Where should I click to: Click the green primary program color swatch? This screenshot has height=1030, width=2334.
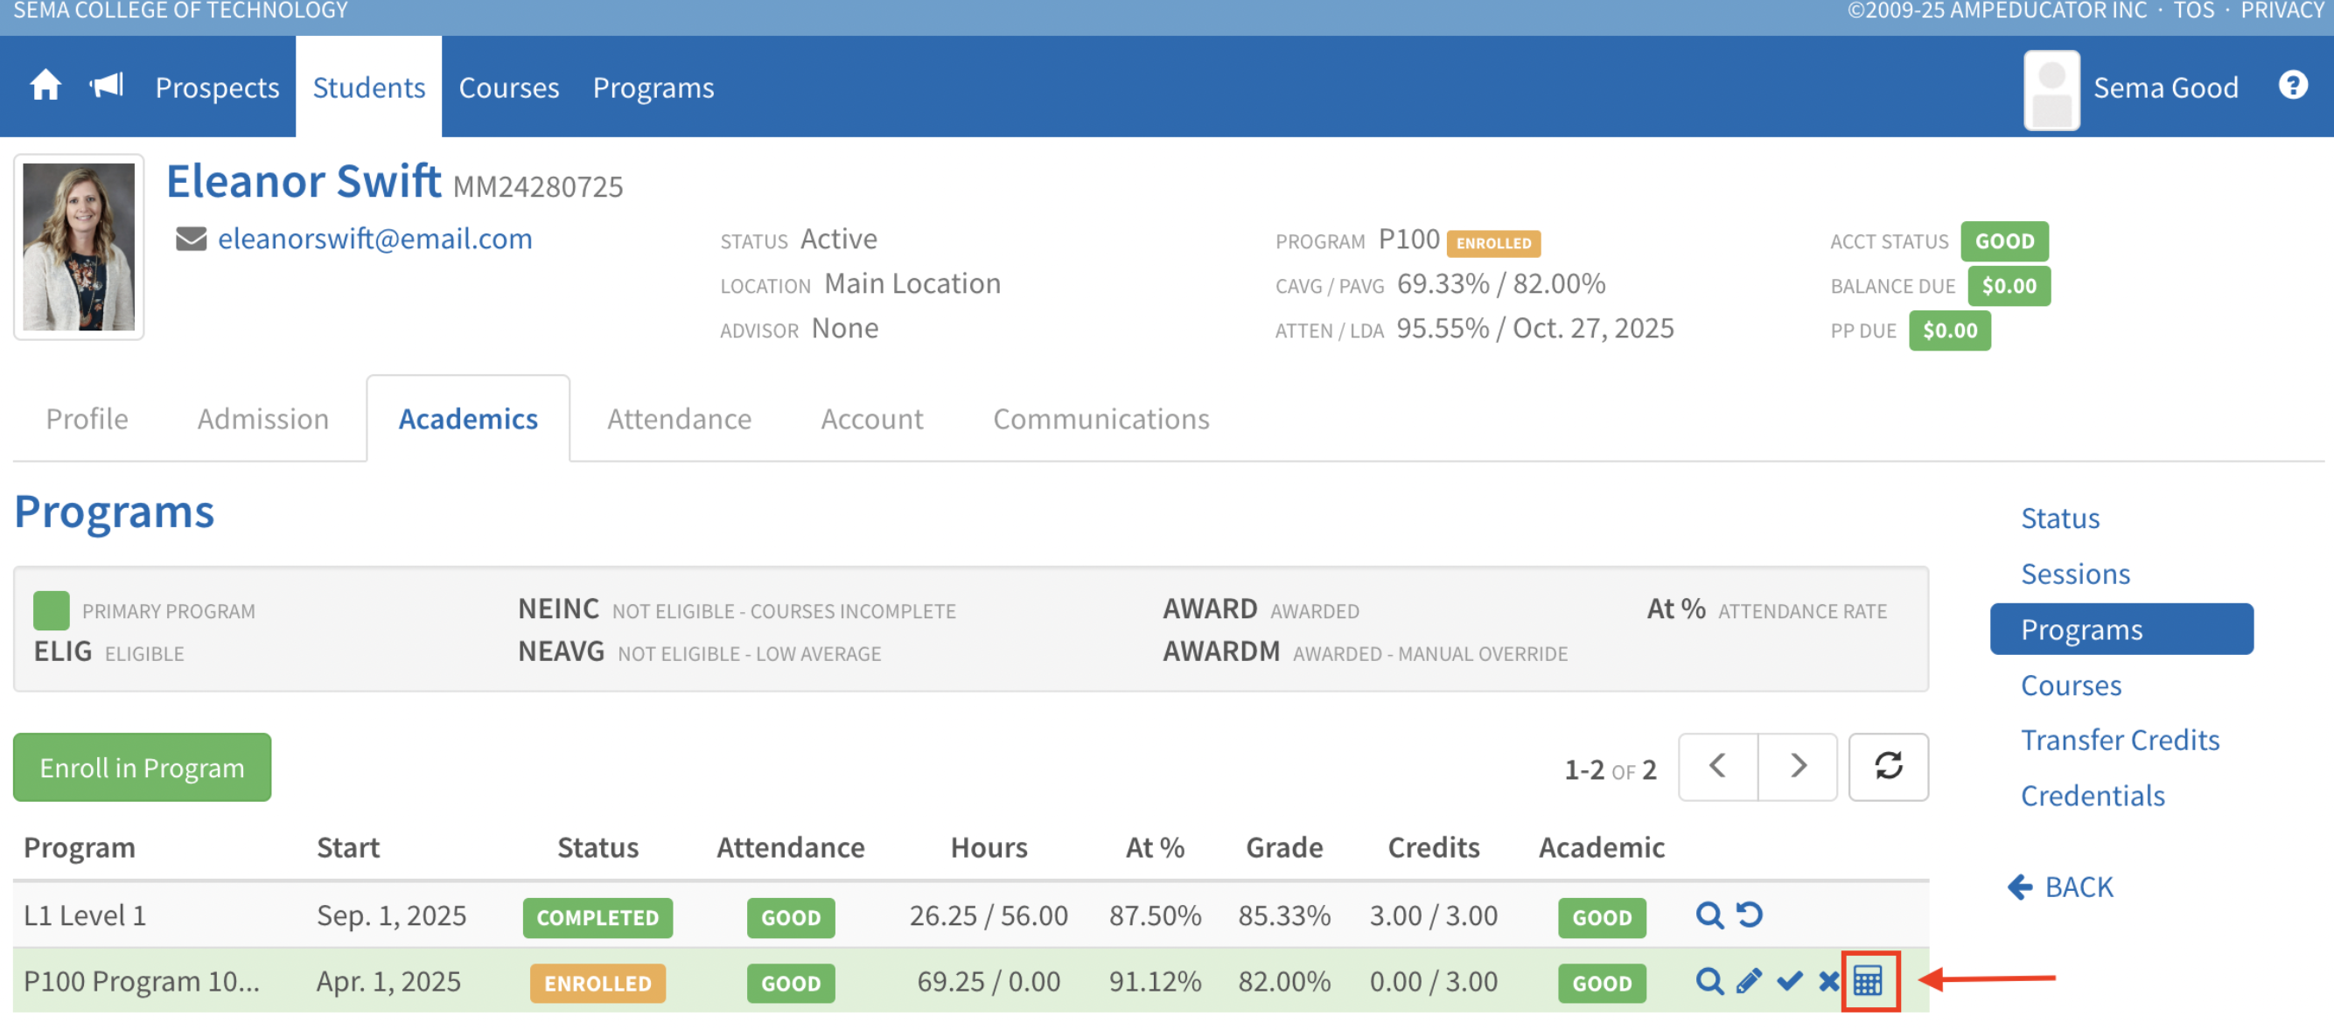51,609
